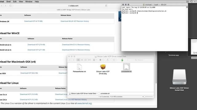Select Silicon Labs VCP Driver Install Disk desktop icon

179,77
